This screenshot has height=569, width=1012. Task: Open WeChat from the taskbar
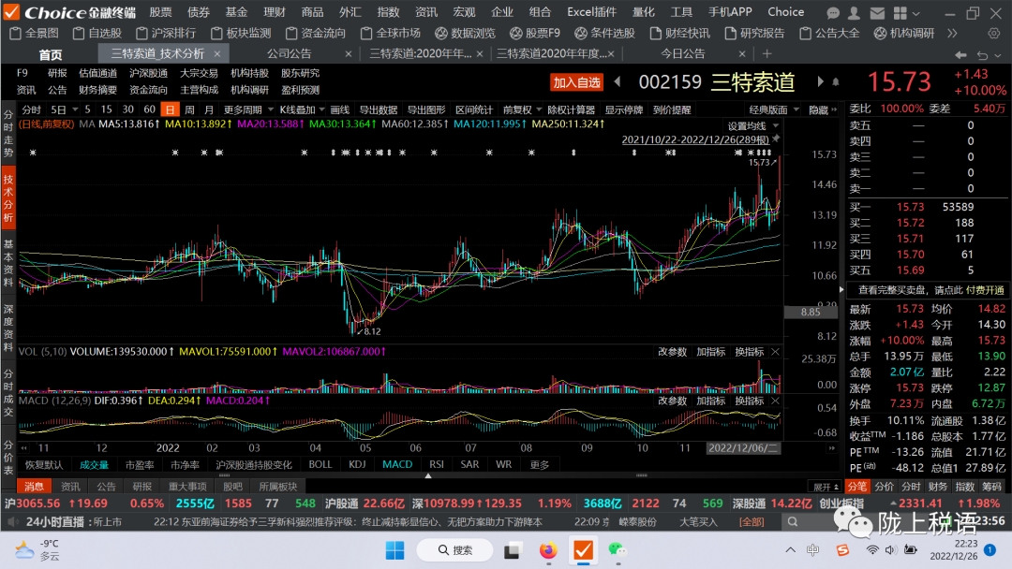(618, 549)
